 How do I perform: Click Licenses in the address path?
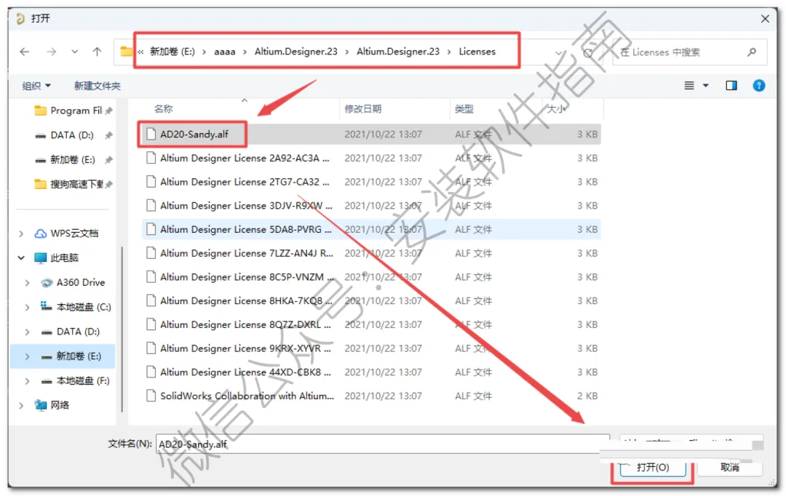click(477, 52)
